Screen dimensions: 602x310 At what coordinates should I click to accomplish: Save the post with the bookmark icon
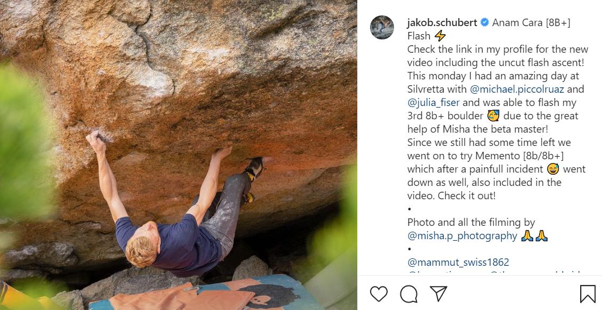pyautogui.click(x=588, y=294)
